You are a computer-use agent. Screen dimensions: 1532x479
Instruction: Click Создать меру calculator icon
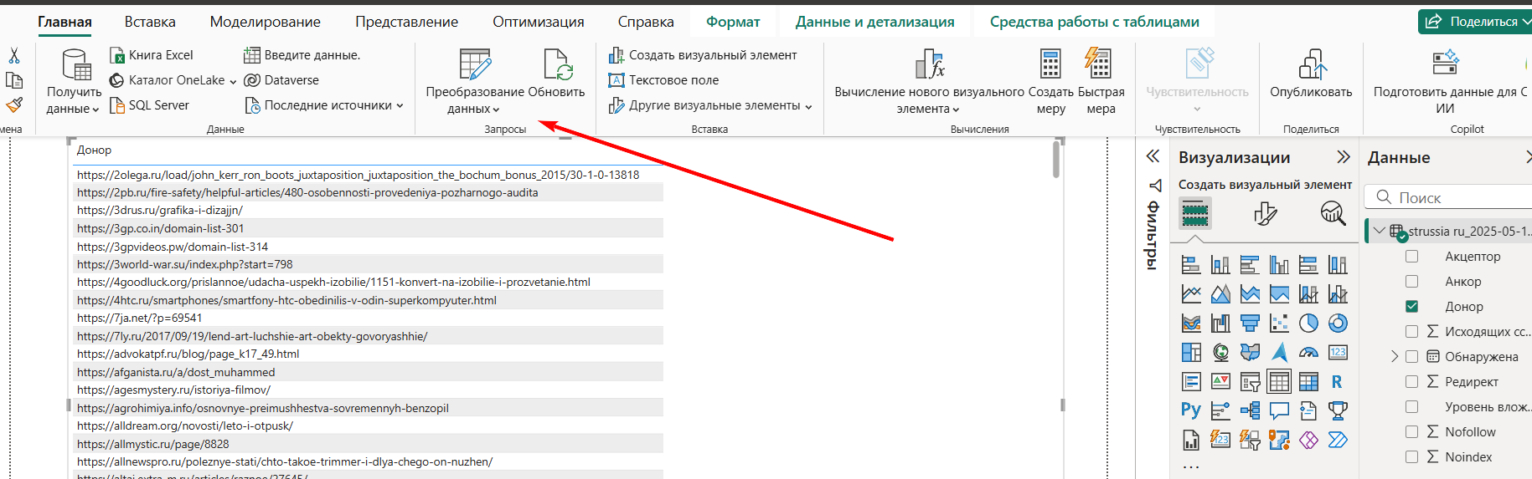[x=1050, y=64]
